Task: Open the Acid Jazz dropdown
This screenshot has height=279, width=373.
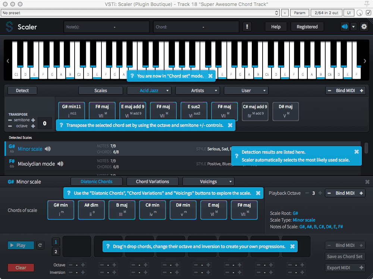Action: pyautogui.click(x=149, y=90)
